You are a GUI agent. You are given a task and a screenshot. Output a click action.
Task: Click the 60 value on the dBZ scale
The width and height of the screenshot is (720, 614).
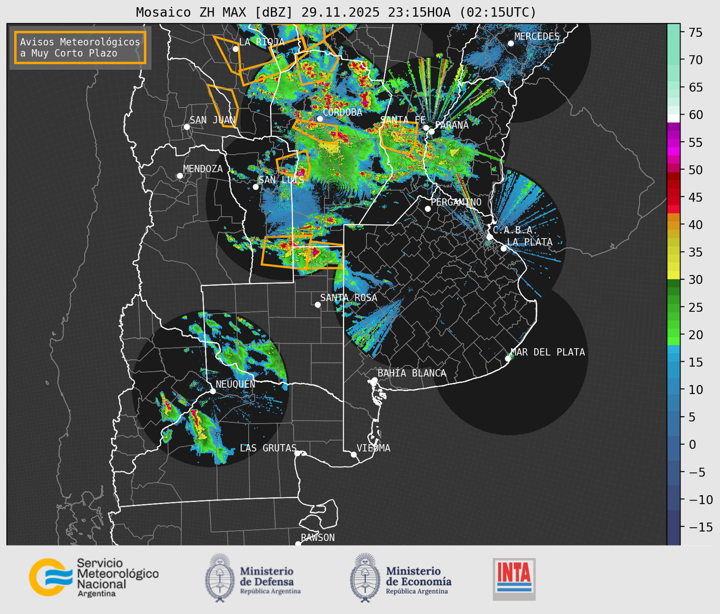(695, 115)
